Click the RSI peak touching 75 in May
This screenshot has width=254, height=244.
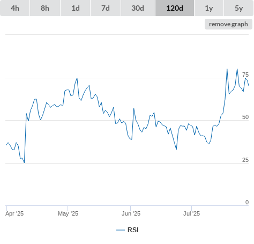click(x=77, y=78)
